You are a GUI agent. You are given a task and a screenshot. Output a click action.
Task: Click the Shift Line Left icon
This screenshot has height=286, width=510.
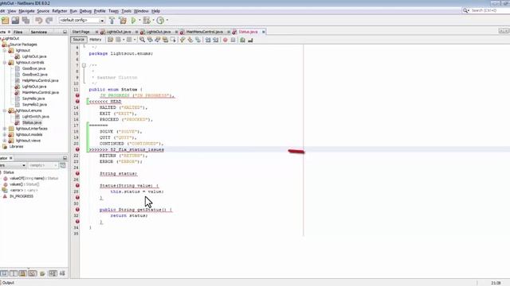click(207, 40)
